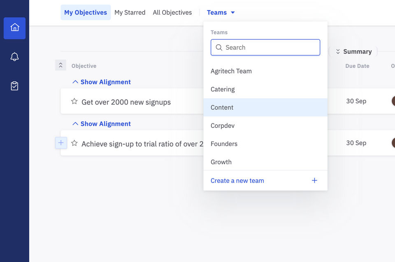Toggle second Show Alignment expander
This screenshot has height=262, width=395.
(x=102, y=124)
